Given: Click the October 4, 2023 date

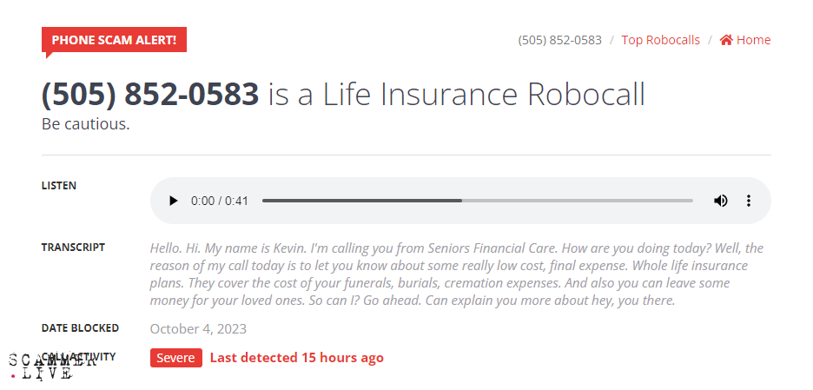Looking at the screenshot, I should [x=198, y=328].
